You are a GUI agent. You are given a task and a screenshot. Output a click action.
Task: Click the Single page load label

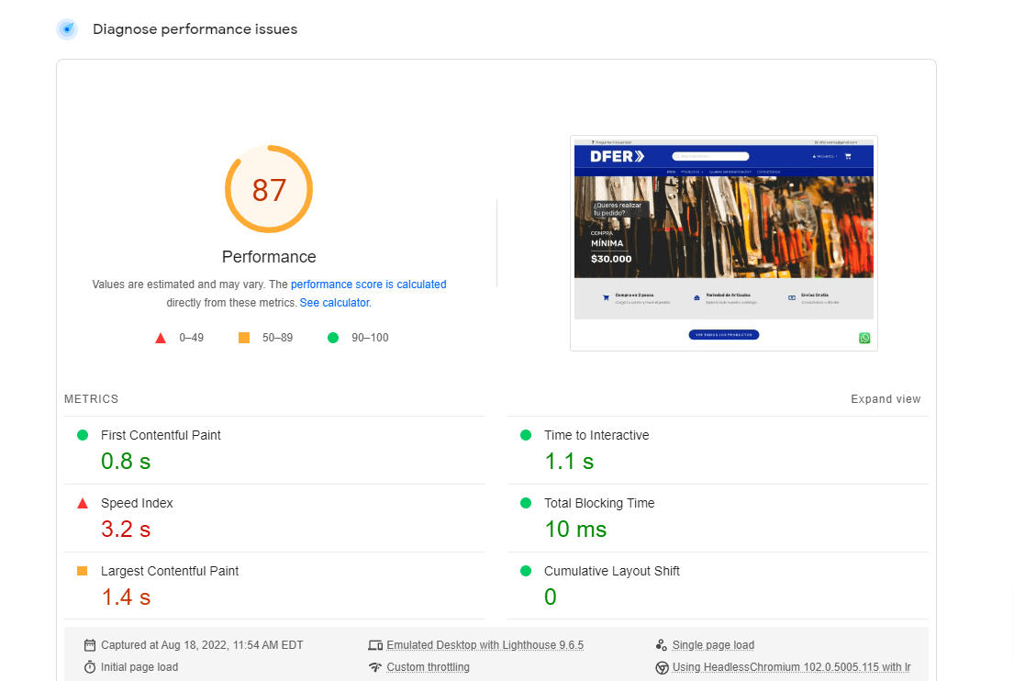713,645
